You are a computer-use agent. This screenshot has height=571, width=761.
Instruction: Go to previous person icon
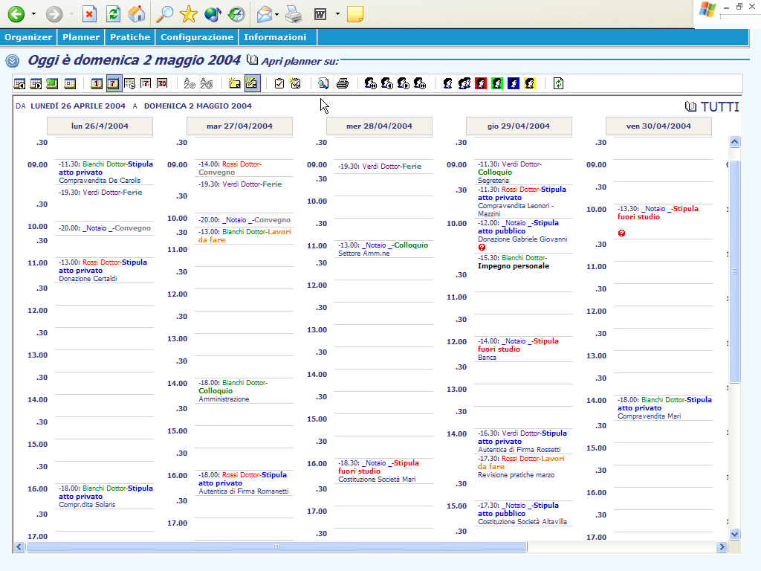(387, 83)
